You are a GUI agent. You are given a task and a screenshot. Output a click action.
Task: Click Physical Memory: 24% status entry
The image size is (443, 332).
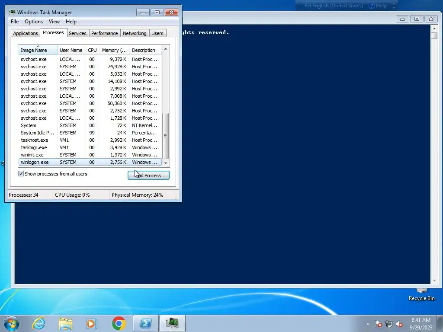tap(137, 195)
